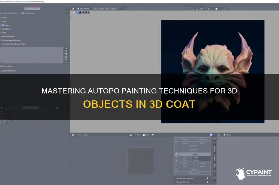The height and width of the screenshot is (185, 279).
Task: Open the pivot point link icon
Action: [x=209, y=9]
